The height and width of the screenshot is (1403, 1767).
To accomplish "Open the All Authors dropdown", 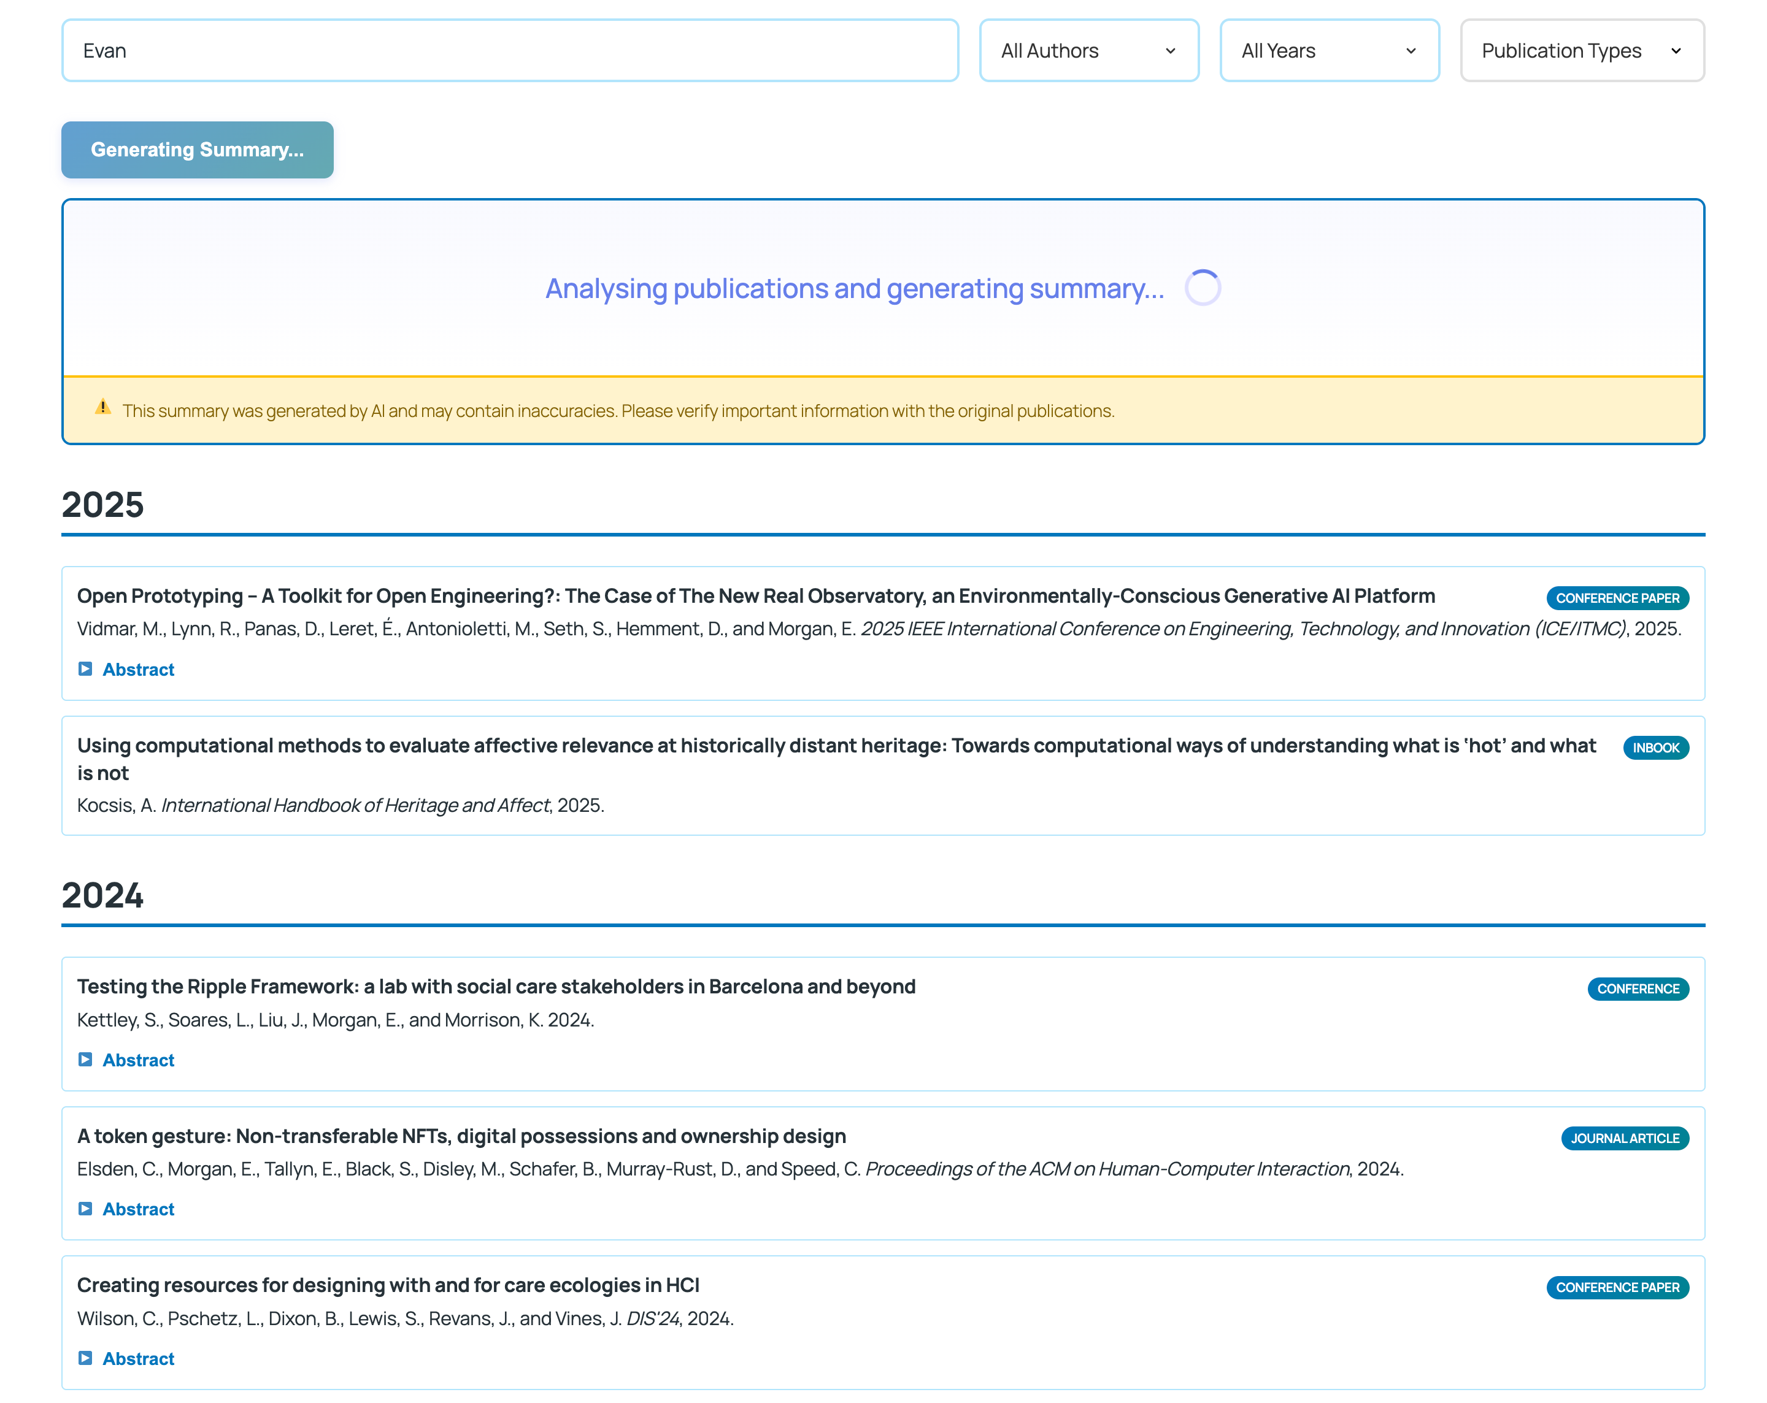I will [1089, 50].
